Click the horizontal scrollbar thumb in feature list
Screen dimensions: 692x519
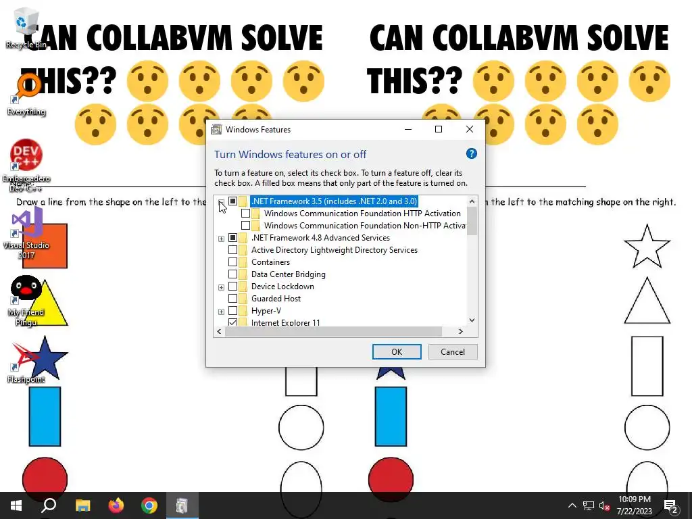coord(333,331)
